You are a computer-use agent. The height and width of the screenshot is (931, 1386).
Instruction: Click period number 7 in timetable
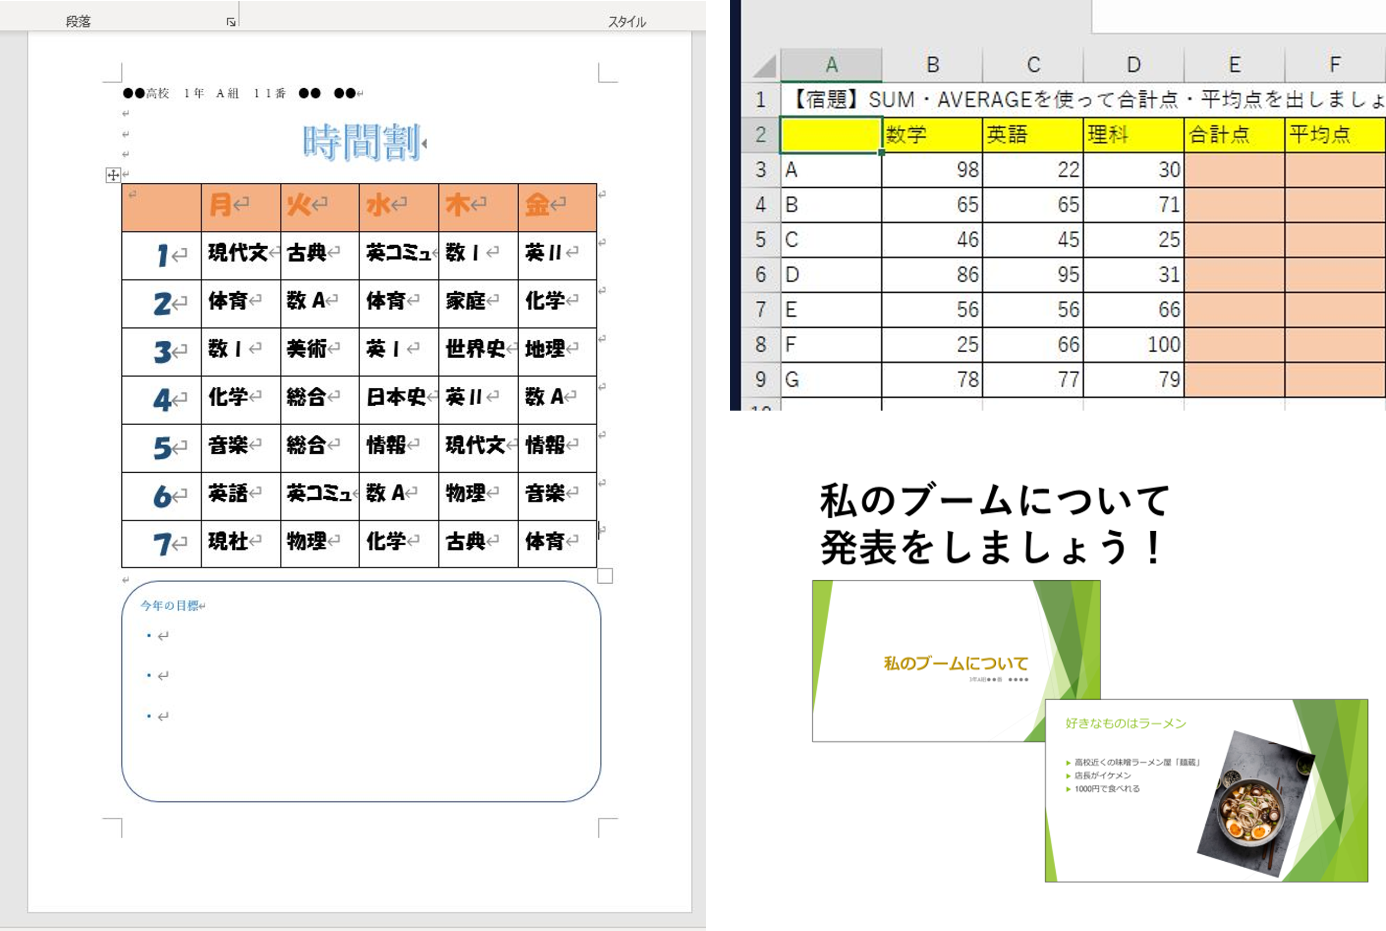coord(161,544)
